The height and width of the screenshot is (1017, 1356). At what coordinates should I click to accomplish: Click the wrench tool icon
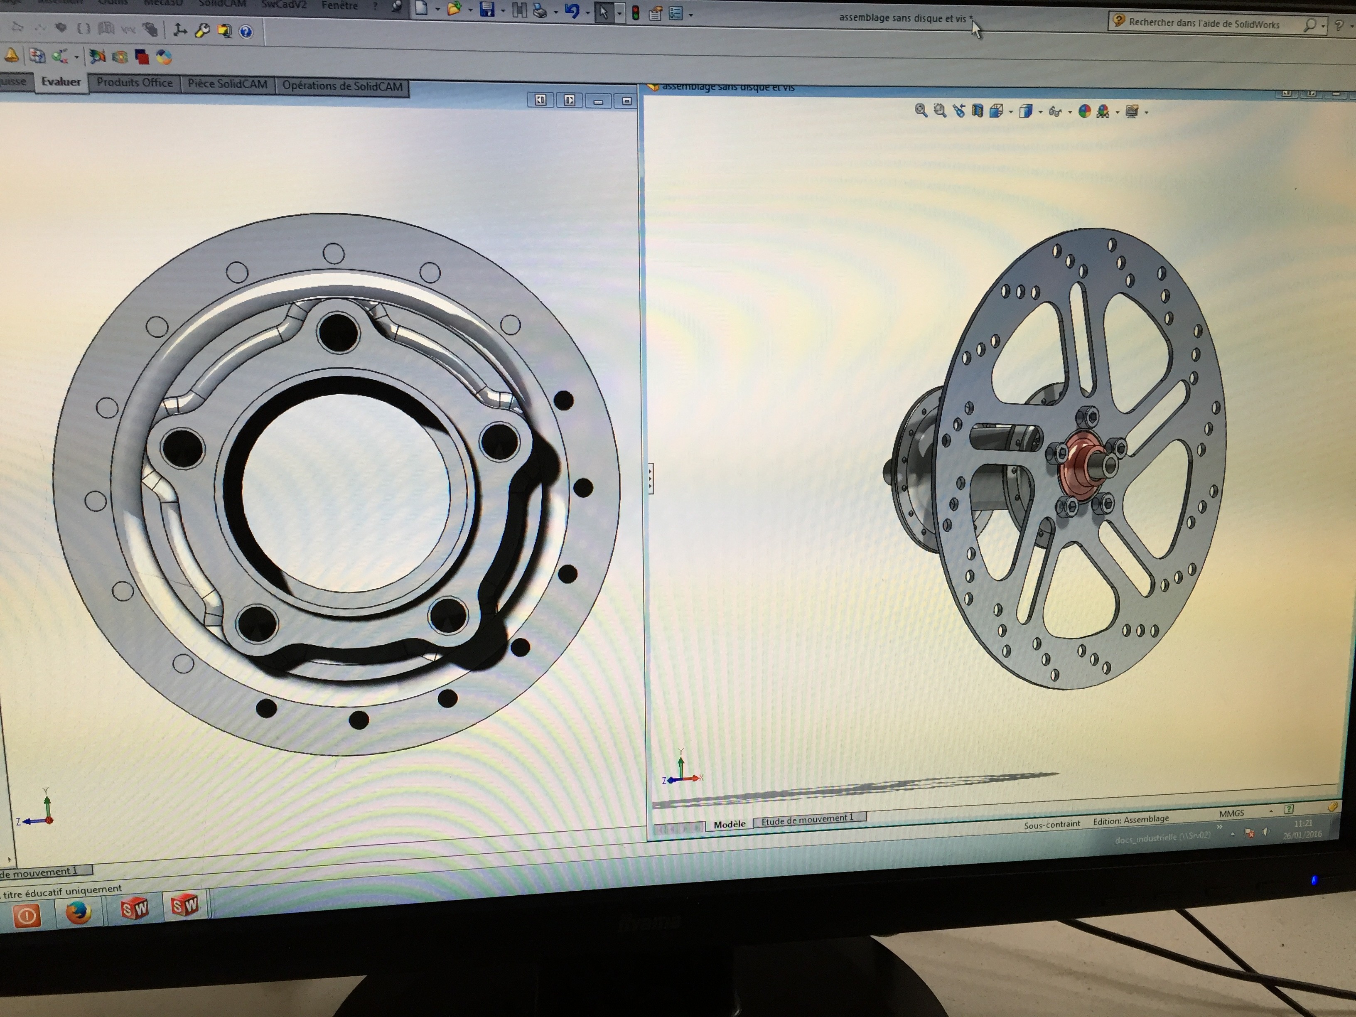coord(201,31)
